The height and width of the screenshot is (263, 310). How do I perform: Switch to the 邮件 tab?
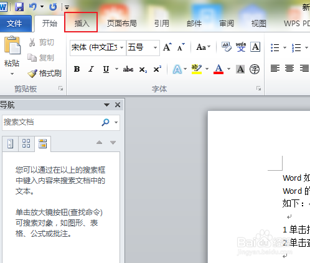click(194, 23)
